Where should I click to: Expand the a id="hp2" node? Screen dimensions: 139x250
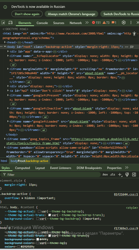pos(8,91)
